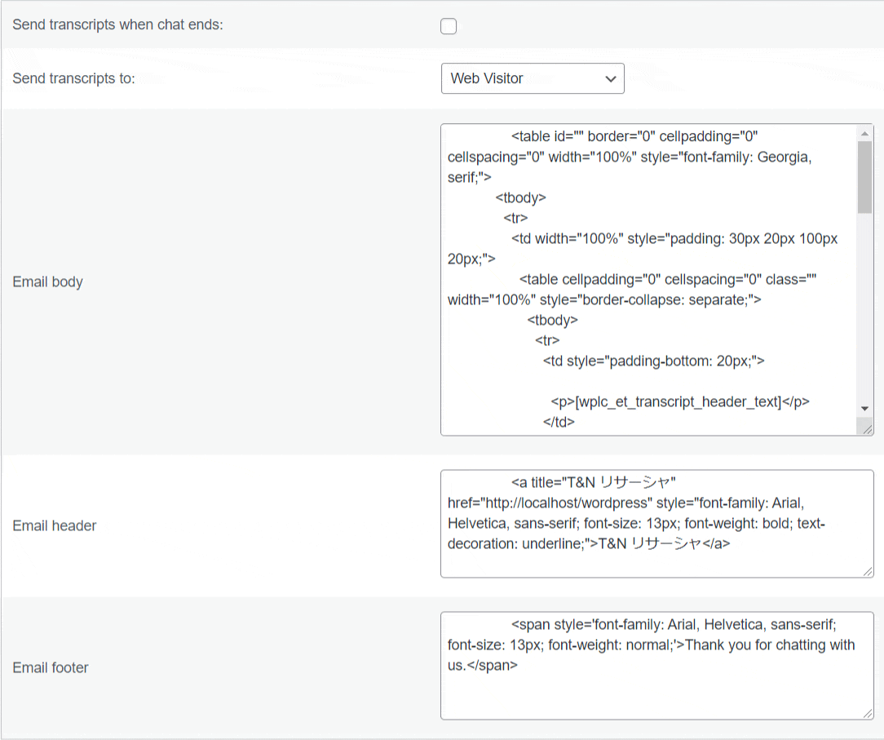Image resolution: width=884 pixels, height=740 pixels.
Task: Click the Email body scrollbar down arrow
Action: (864, 409)
